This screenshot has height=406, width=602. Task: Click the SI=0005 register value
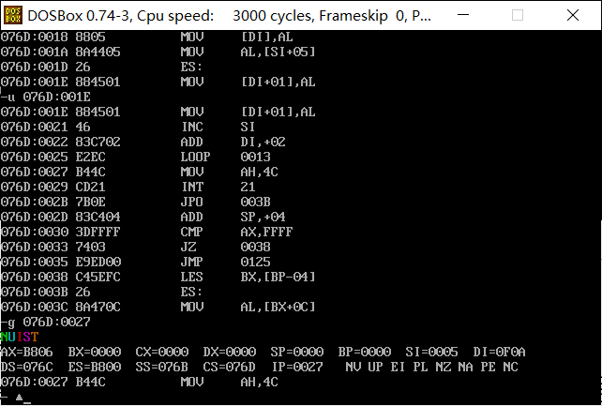(431, 352)
